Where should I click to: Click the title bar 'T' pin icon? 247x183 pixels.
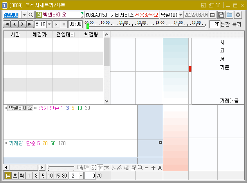pyautogui.click(x=218, y=5)
